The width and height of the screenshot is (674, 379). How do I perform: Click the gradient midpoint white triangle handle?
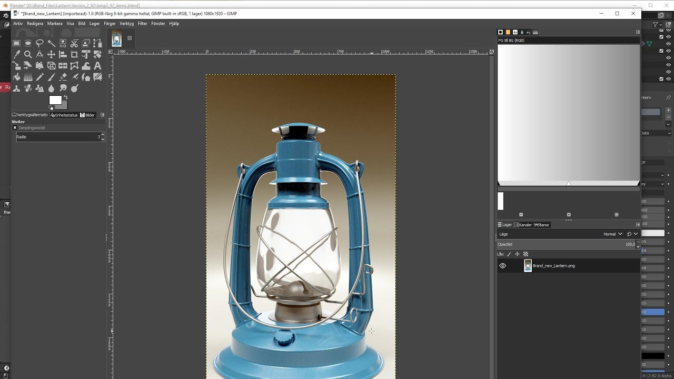569,184
